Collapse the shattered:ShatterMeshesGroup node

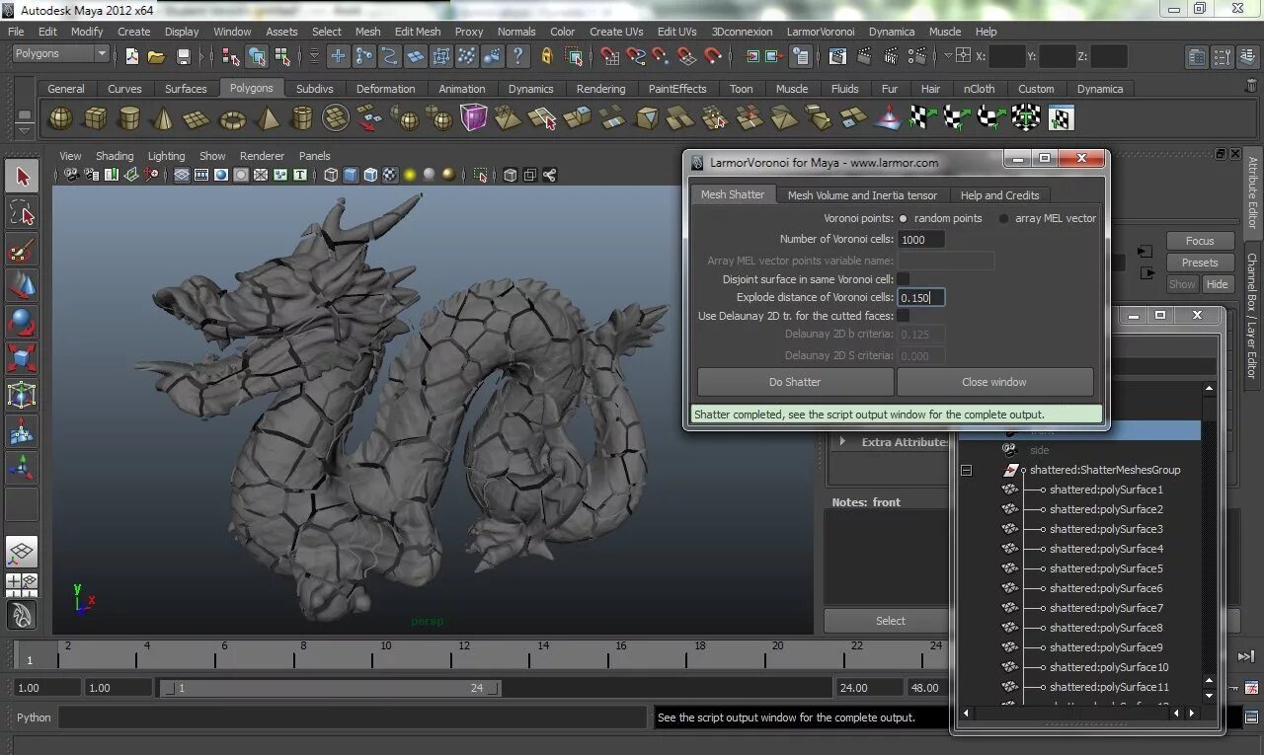coord(966,470)
